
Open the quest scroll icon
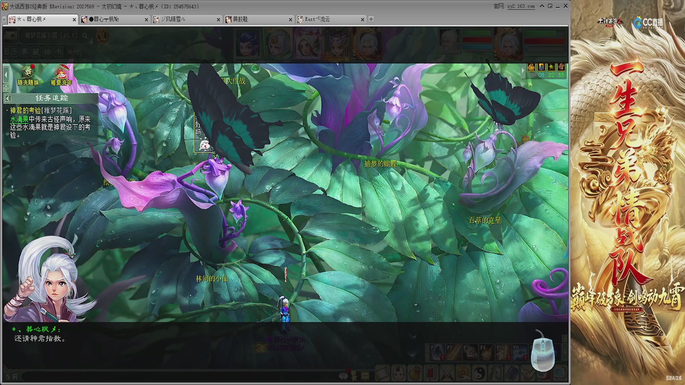point(382,374)
